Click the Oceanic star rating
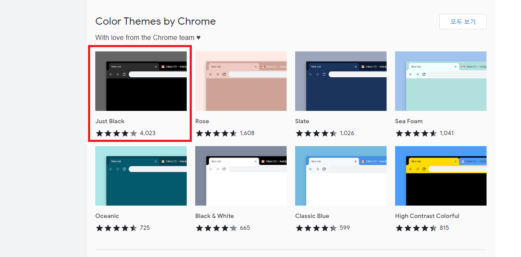 (117, 228)
